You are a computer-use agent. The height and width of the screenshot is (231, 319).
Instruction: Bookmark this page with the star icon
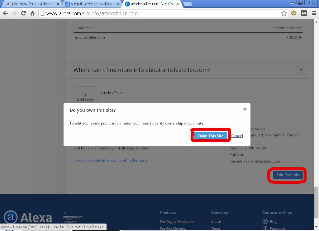284,13
